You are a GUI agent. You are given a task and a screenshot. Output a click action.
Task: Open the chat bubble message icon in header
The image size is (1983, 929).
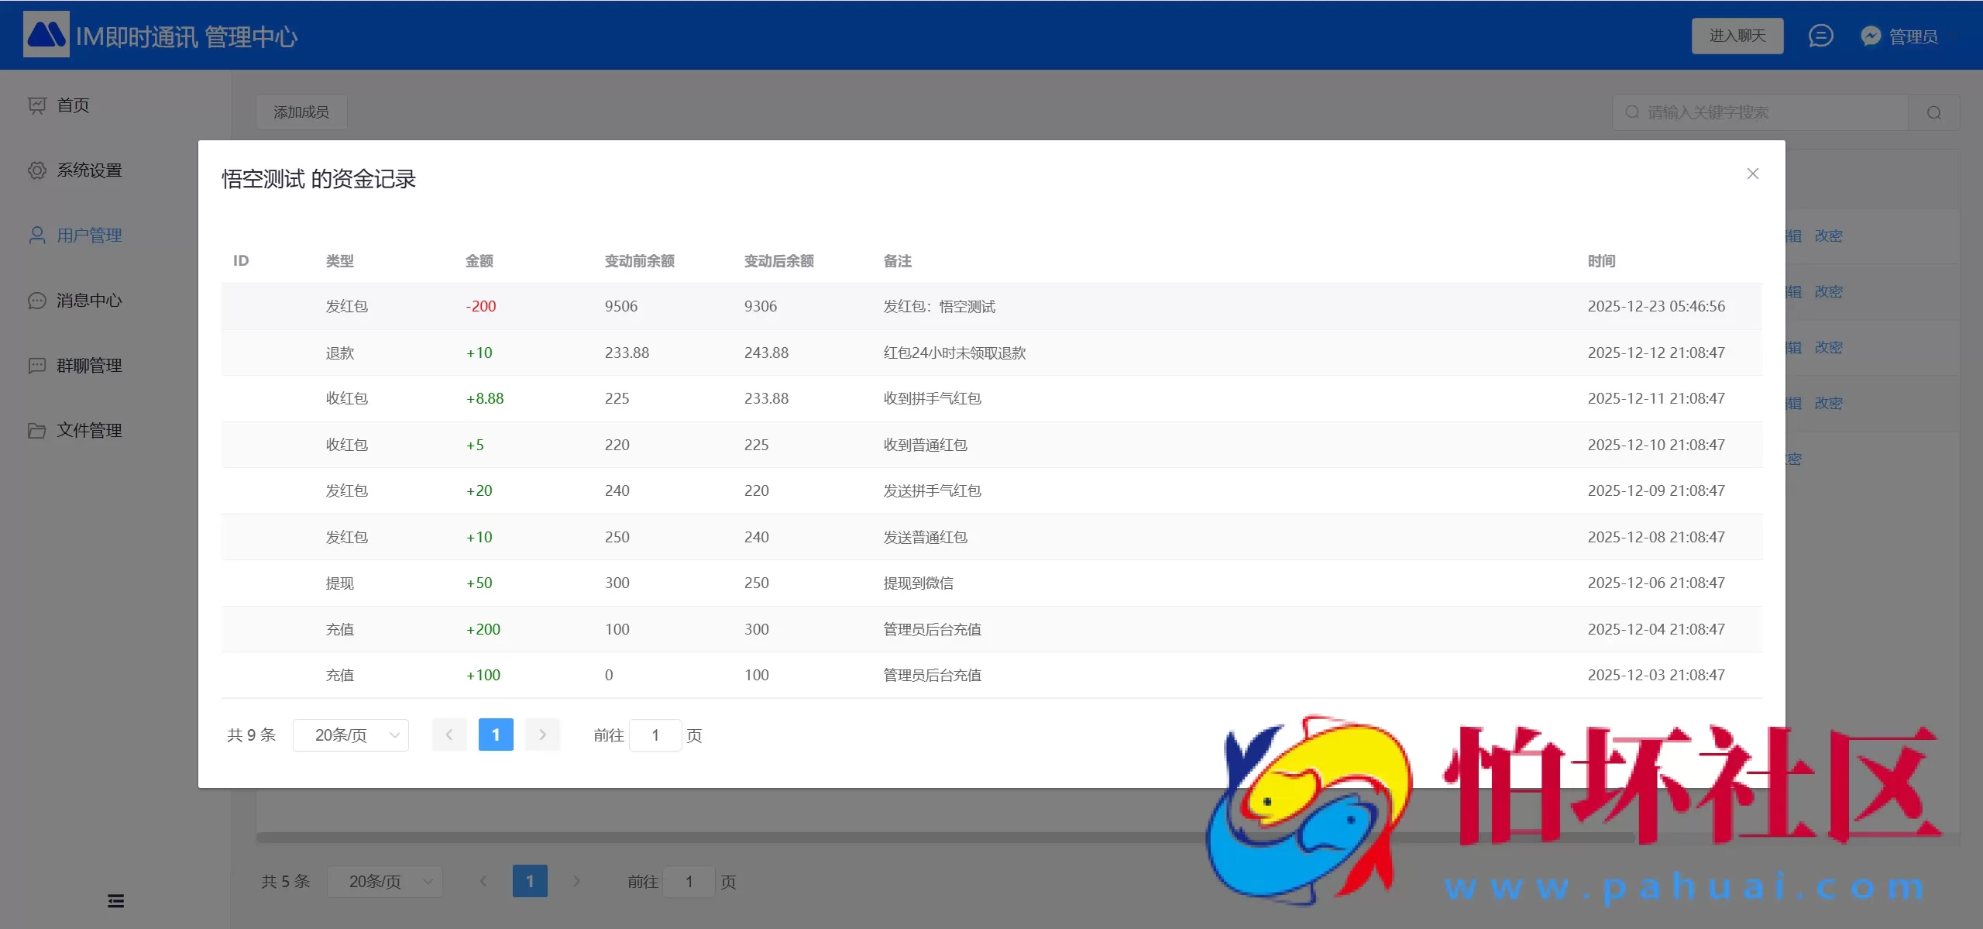tap(1820, 36)
